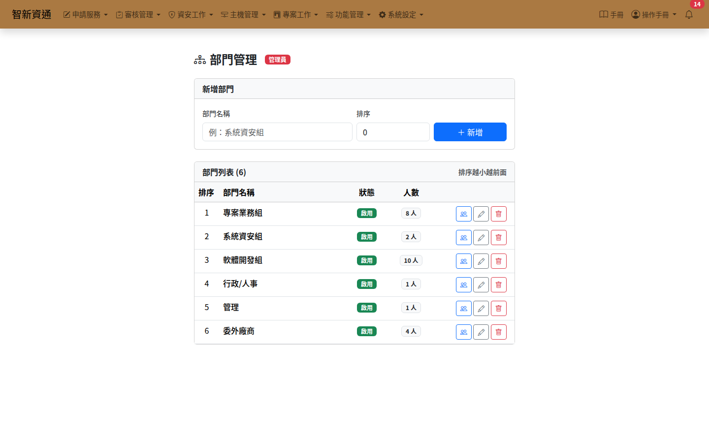Open the notification bell
The width and height of the screenshot is (709, 443).
pyautogui.click(x=689, y=15)
